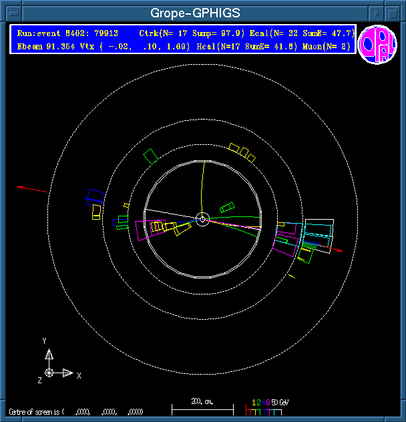Select the yellow cluster boxes at top right
This screenshot has width=406, height=422.
(x=242, y=151)
